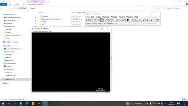Select the Angle tool
This screenshot has height=106, width=188.
tap(106, 20)
